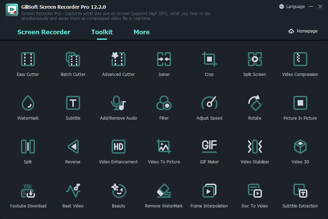Open Picture In Picture
328x219 pixels.
[300, 107]
